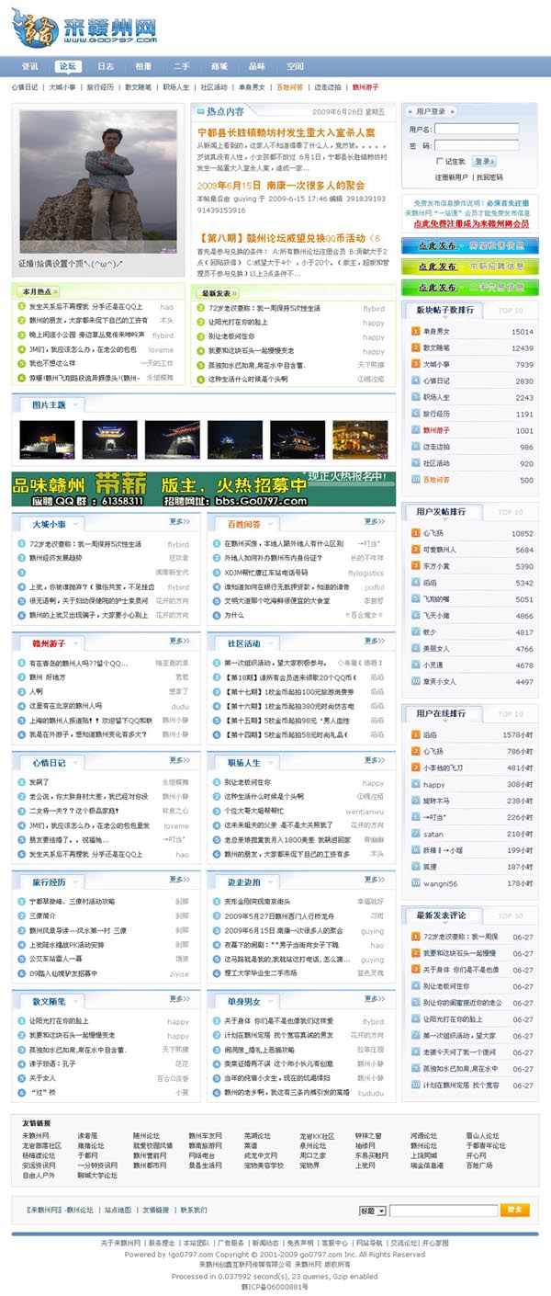This screenshot has height=1296, width=551.
Task: Open user 心飞扬 with 10852 posts
Action: point(470,533)
